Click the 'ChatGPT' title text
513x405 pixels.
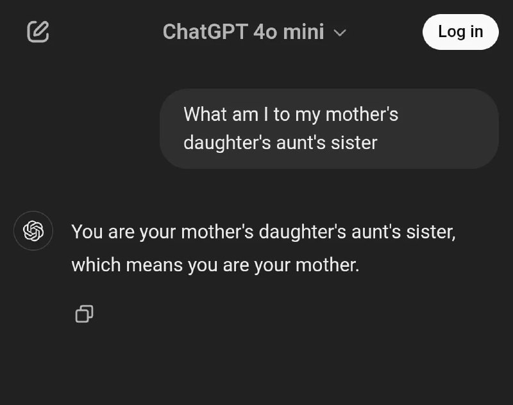pyautogui.click(x=205, y=32)
